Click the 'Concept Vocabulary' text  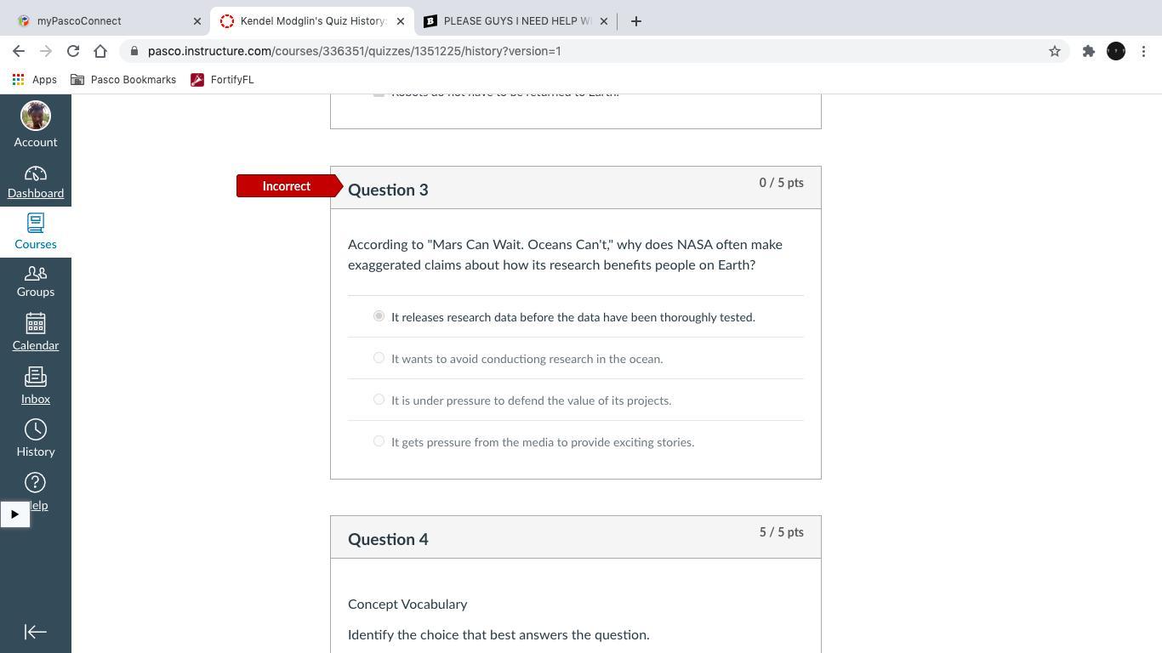[x=407, y=605]
